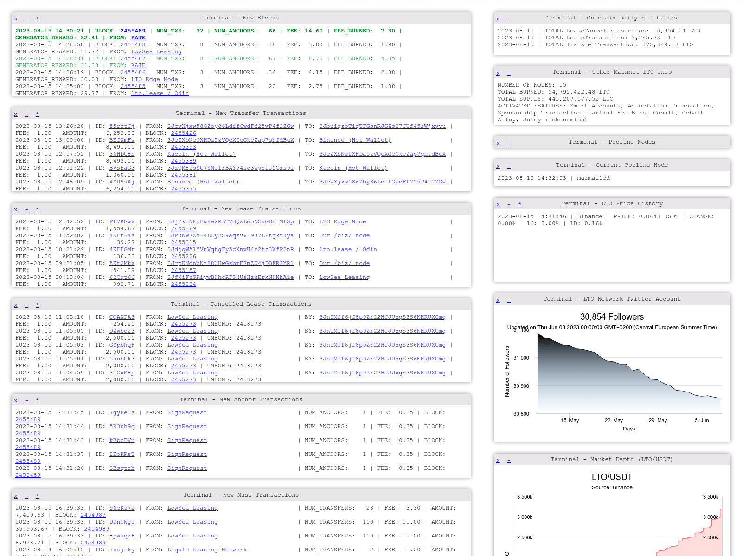Open anchor transaction ID 7gyFeHX

tap(122, 412)
